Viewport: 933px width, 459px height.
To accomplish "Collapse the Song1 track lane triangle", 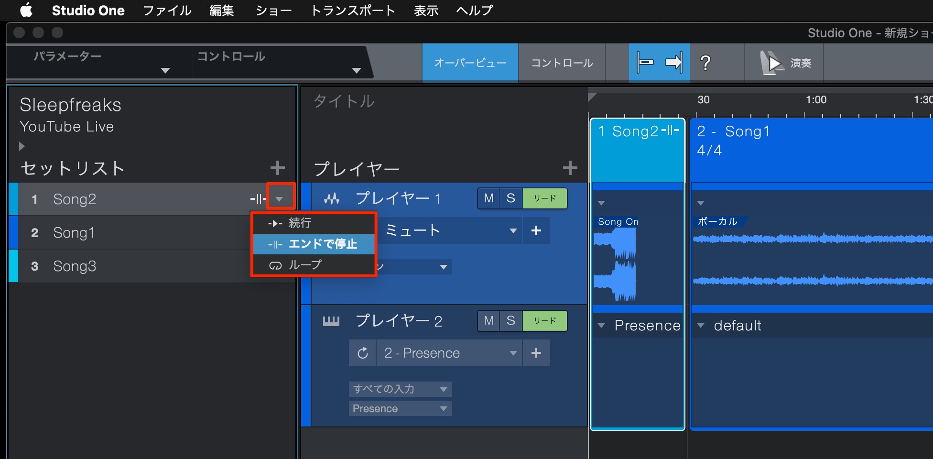I will click(701, 203).
